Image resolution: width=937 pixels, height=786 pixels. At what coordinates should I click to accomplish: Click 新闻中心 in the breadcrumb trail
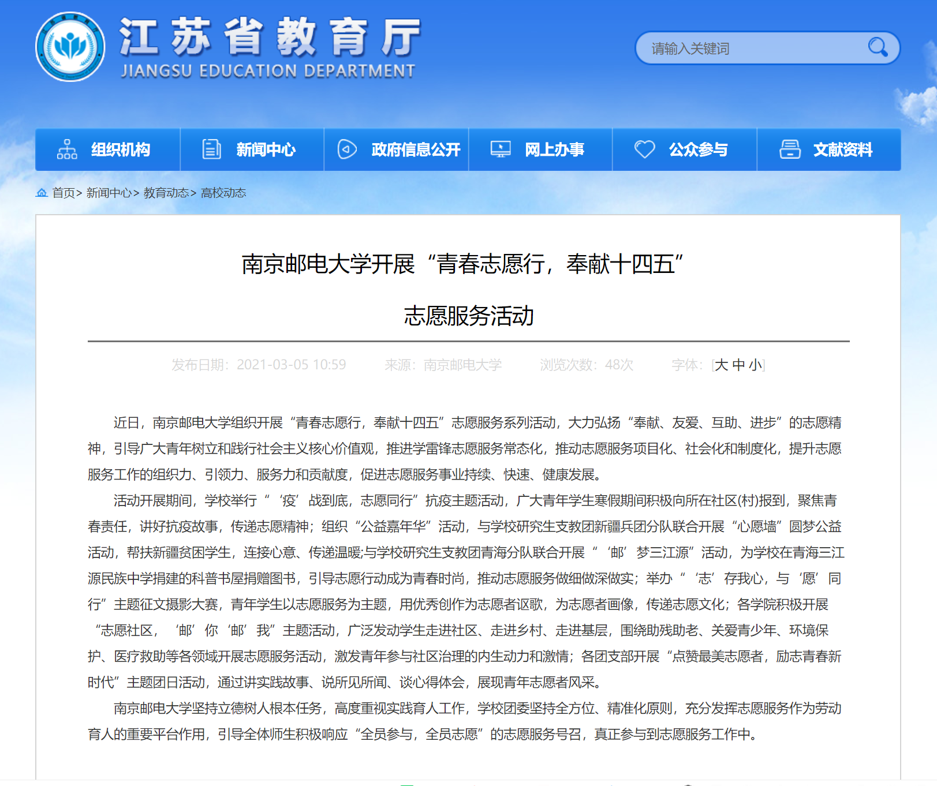(x=109, y=193)
